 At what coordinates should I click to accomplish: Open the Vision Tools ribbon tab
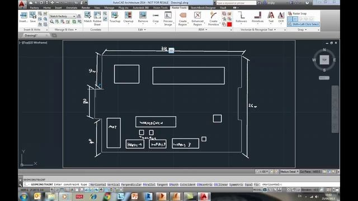coord(161,8)
